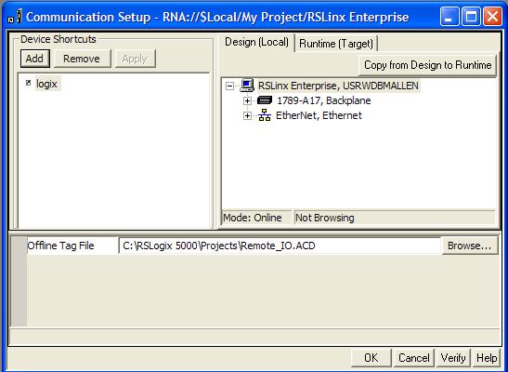Click Copy from Design to Runtime
508x372 pixels.
coord(427,65)
